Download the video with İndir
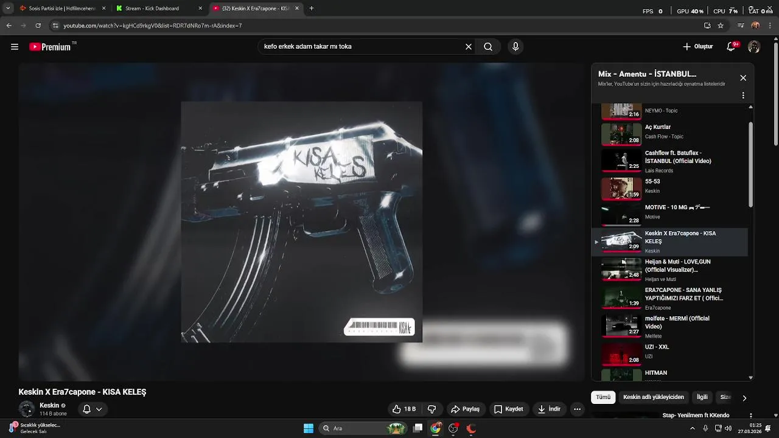Image resolution: width=779 pixels, height=438 pixels. tap(549, 409)
